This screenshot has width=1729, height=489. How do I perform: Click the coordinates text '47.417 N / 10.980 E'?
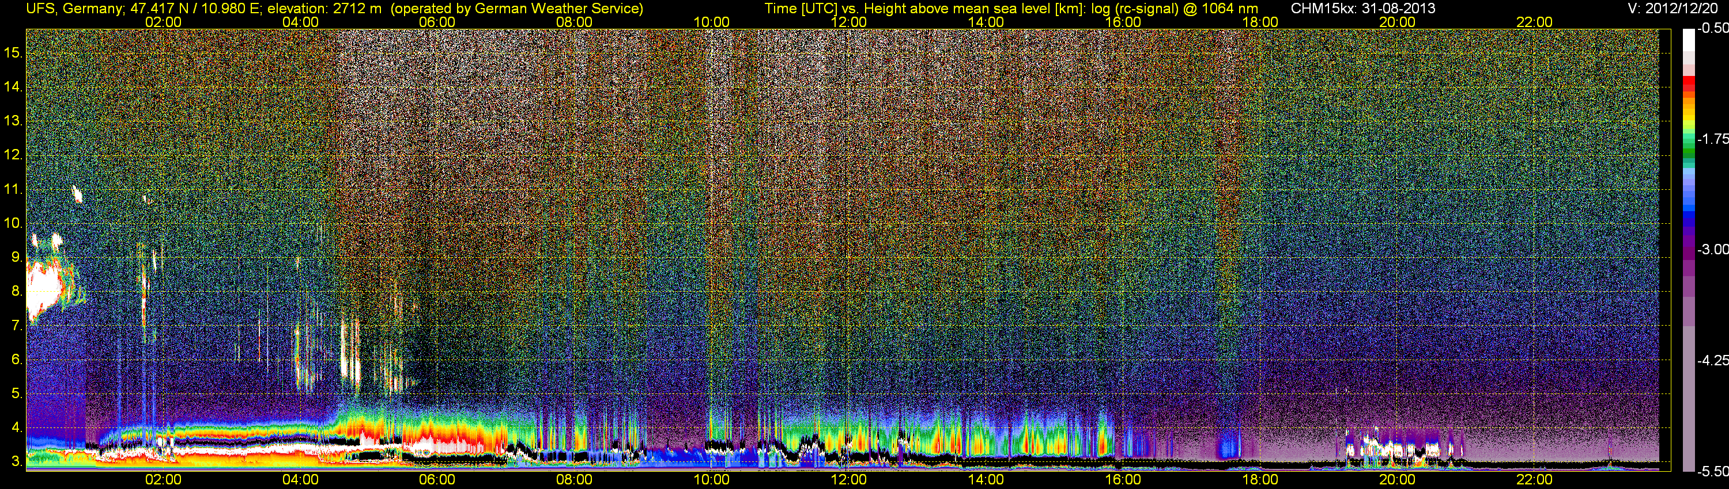[x=195, y=9]
